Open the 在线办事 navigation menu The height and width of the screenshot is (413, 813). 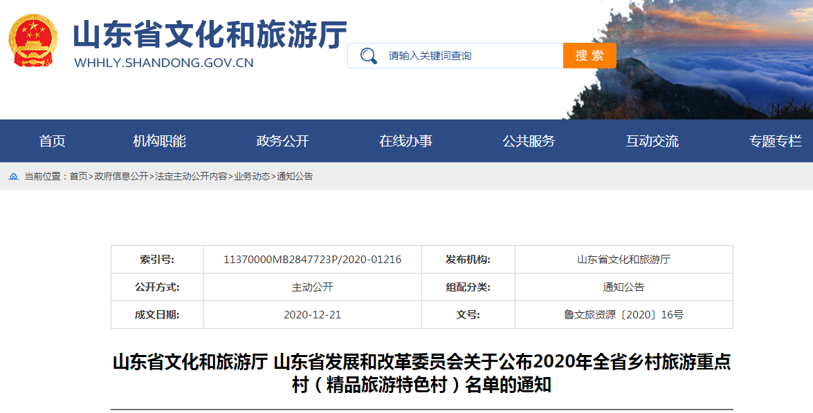(x=405, y=141)
